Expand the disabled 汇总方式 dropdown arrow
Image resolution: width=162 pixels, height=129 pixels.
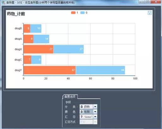[x=95, y=122]
